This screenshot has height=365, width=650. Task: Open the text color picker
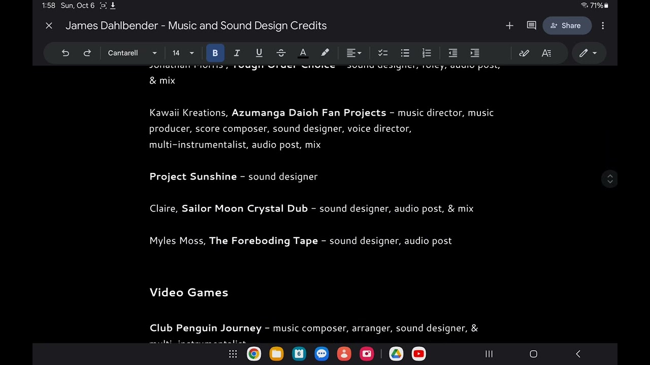point(303,53)
